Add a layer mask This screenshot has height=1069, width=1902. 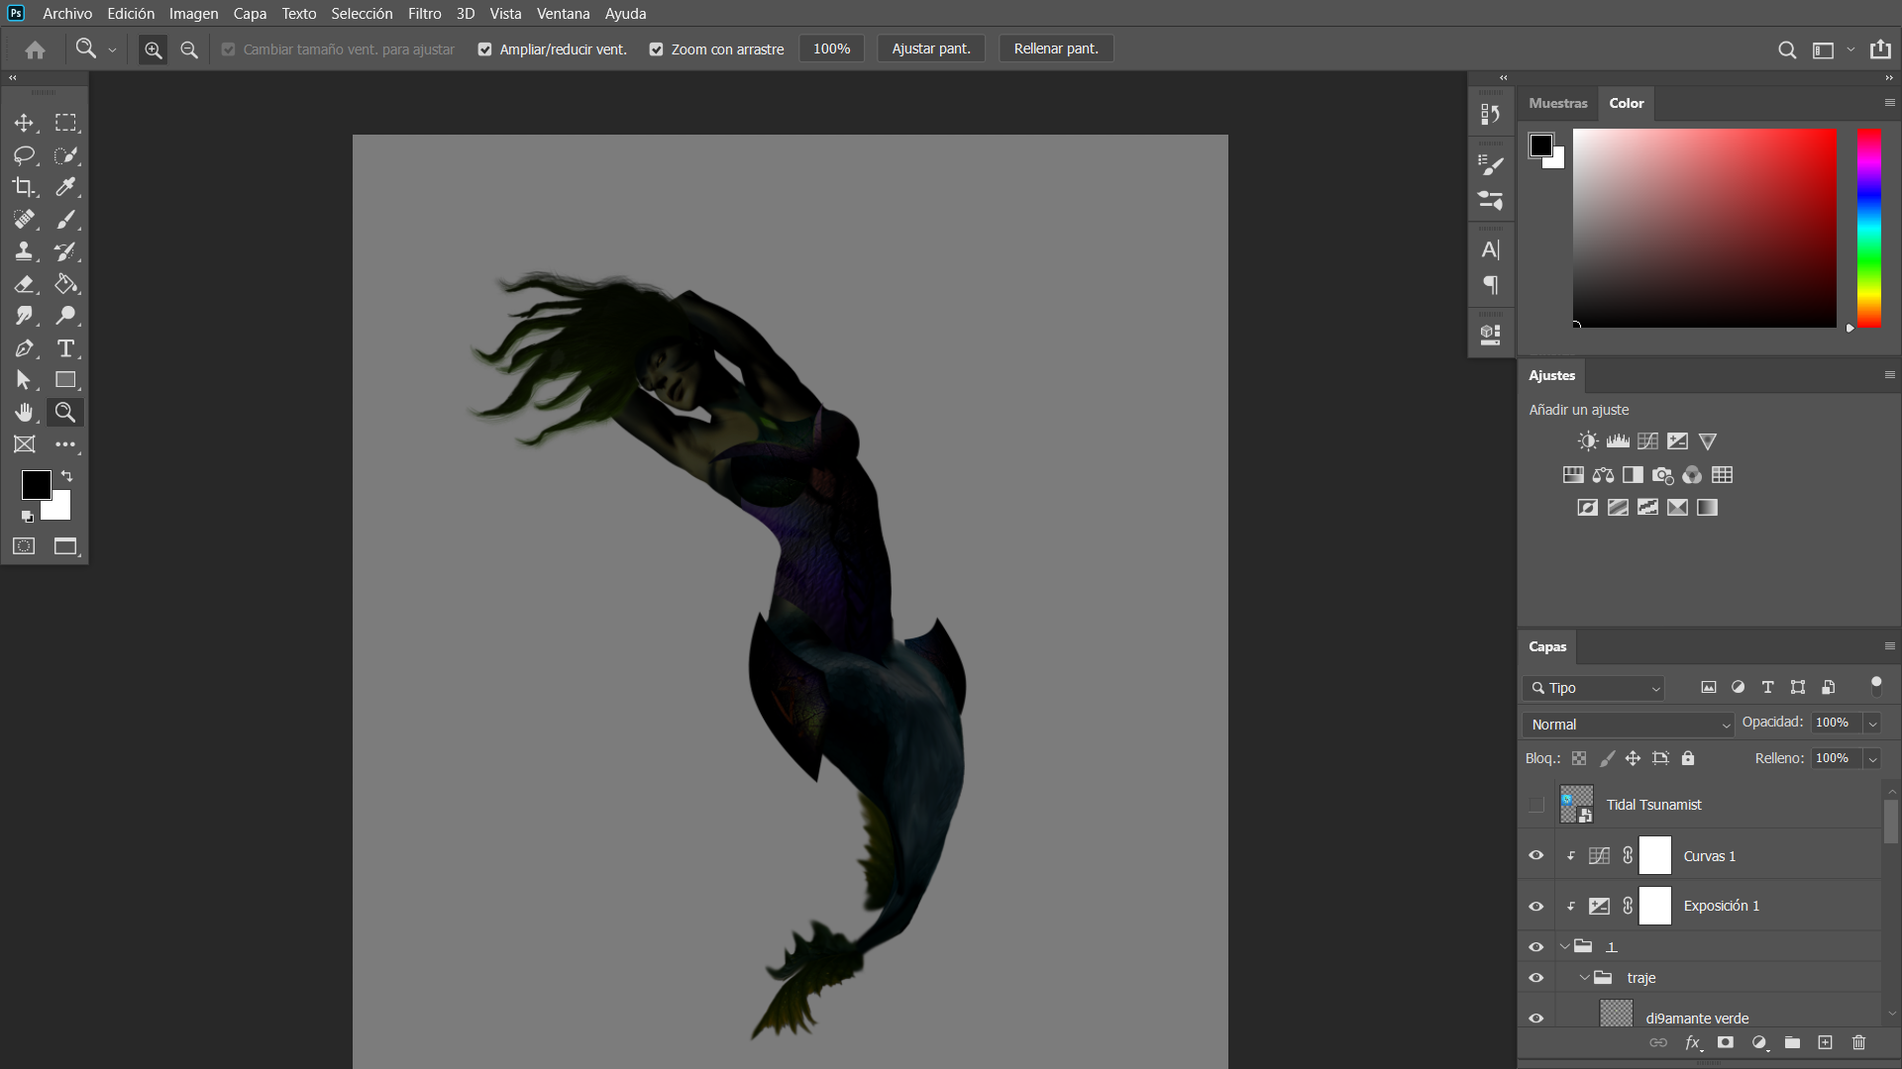1726,1042
